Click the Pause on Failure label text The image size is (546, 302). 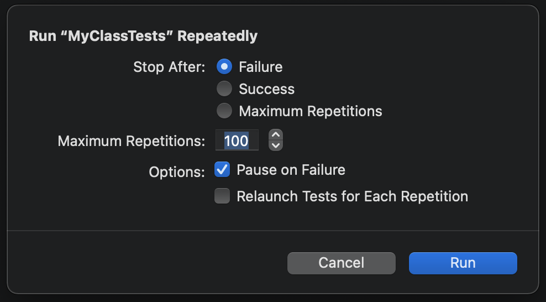291,170
